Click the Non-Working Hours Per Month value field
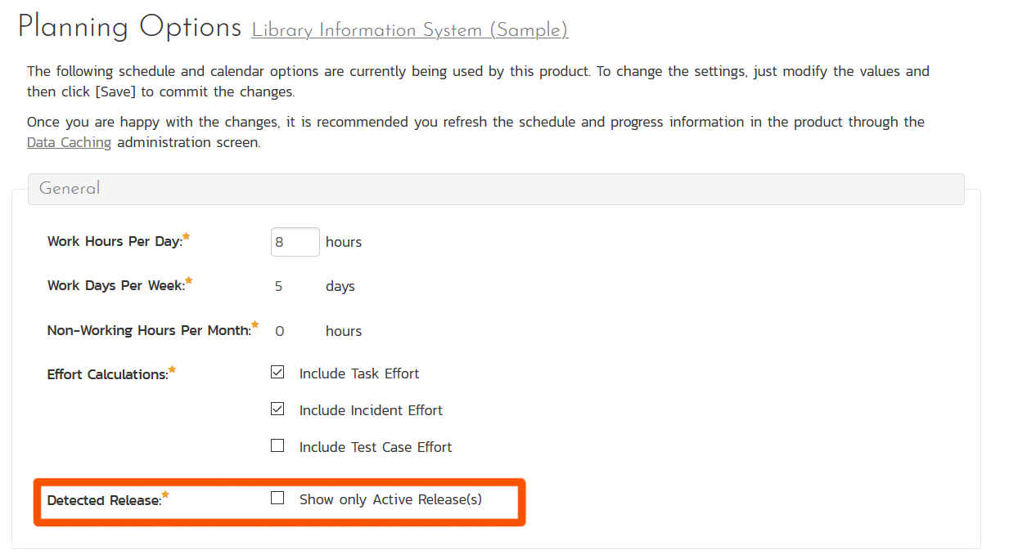Screen dimensions: 1027x559 click(280, 331)
